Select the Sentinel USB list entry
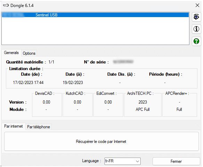Screen dimensions: 203x167 [x=95, y=15]
